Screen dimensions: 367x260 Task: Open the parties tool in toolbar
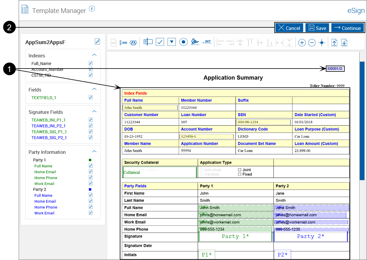133,42
